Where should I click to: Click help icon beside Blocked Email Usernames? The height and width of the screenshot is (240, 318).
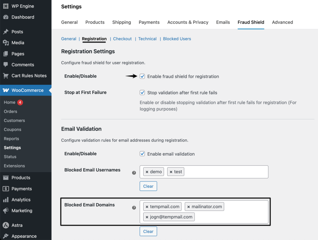134,173
